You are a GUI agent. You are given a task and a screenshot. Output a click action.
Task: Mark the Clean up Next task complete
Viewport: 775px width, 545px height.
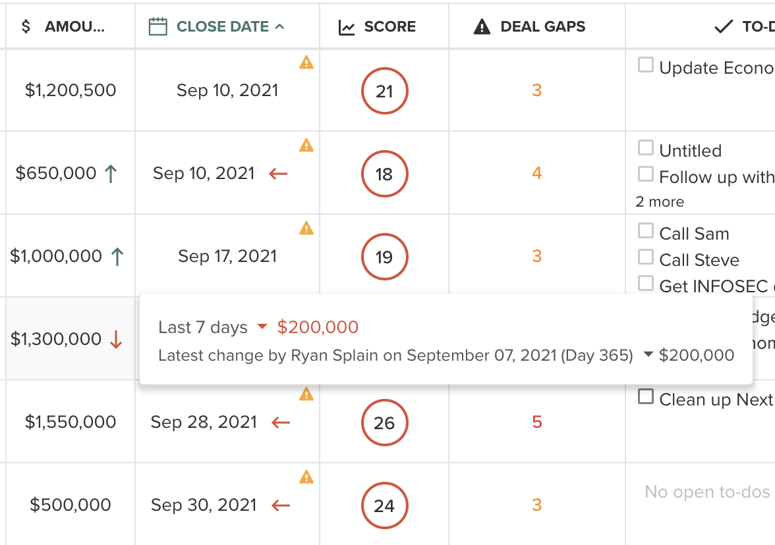pos(645,396)
